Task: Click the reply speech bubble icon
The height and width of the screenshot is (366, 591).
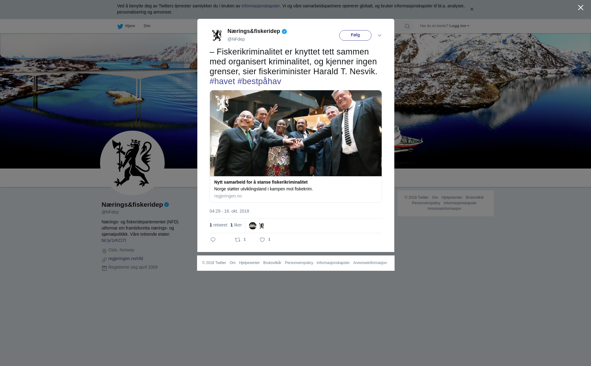Action: pos(213,240)
